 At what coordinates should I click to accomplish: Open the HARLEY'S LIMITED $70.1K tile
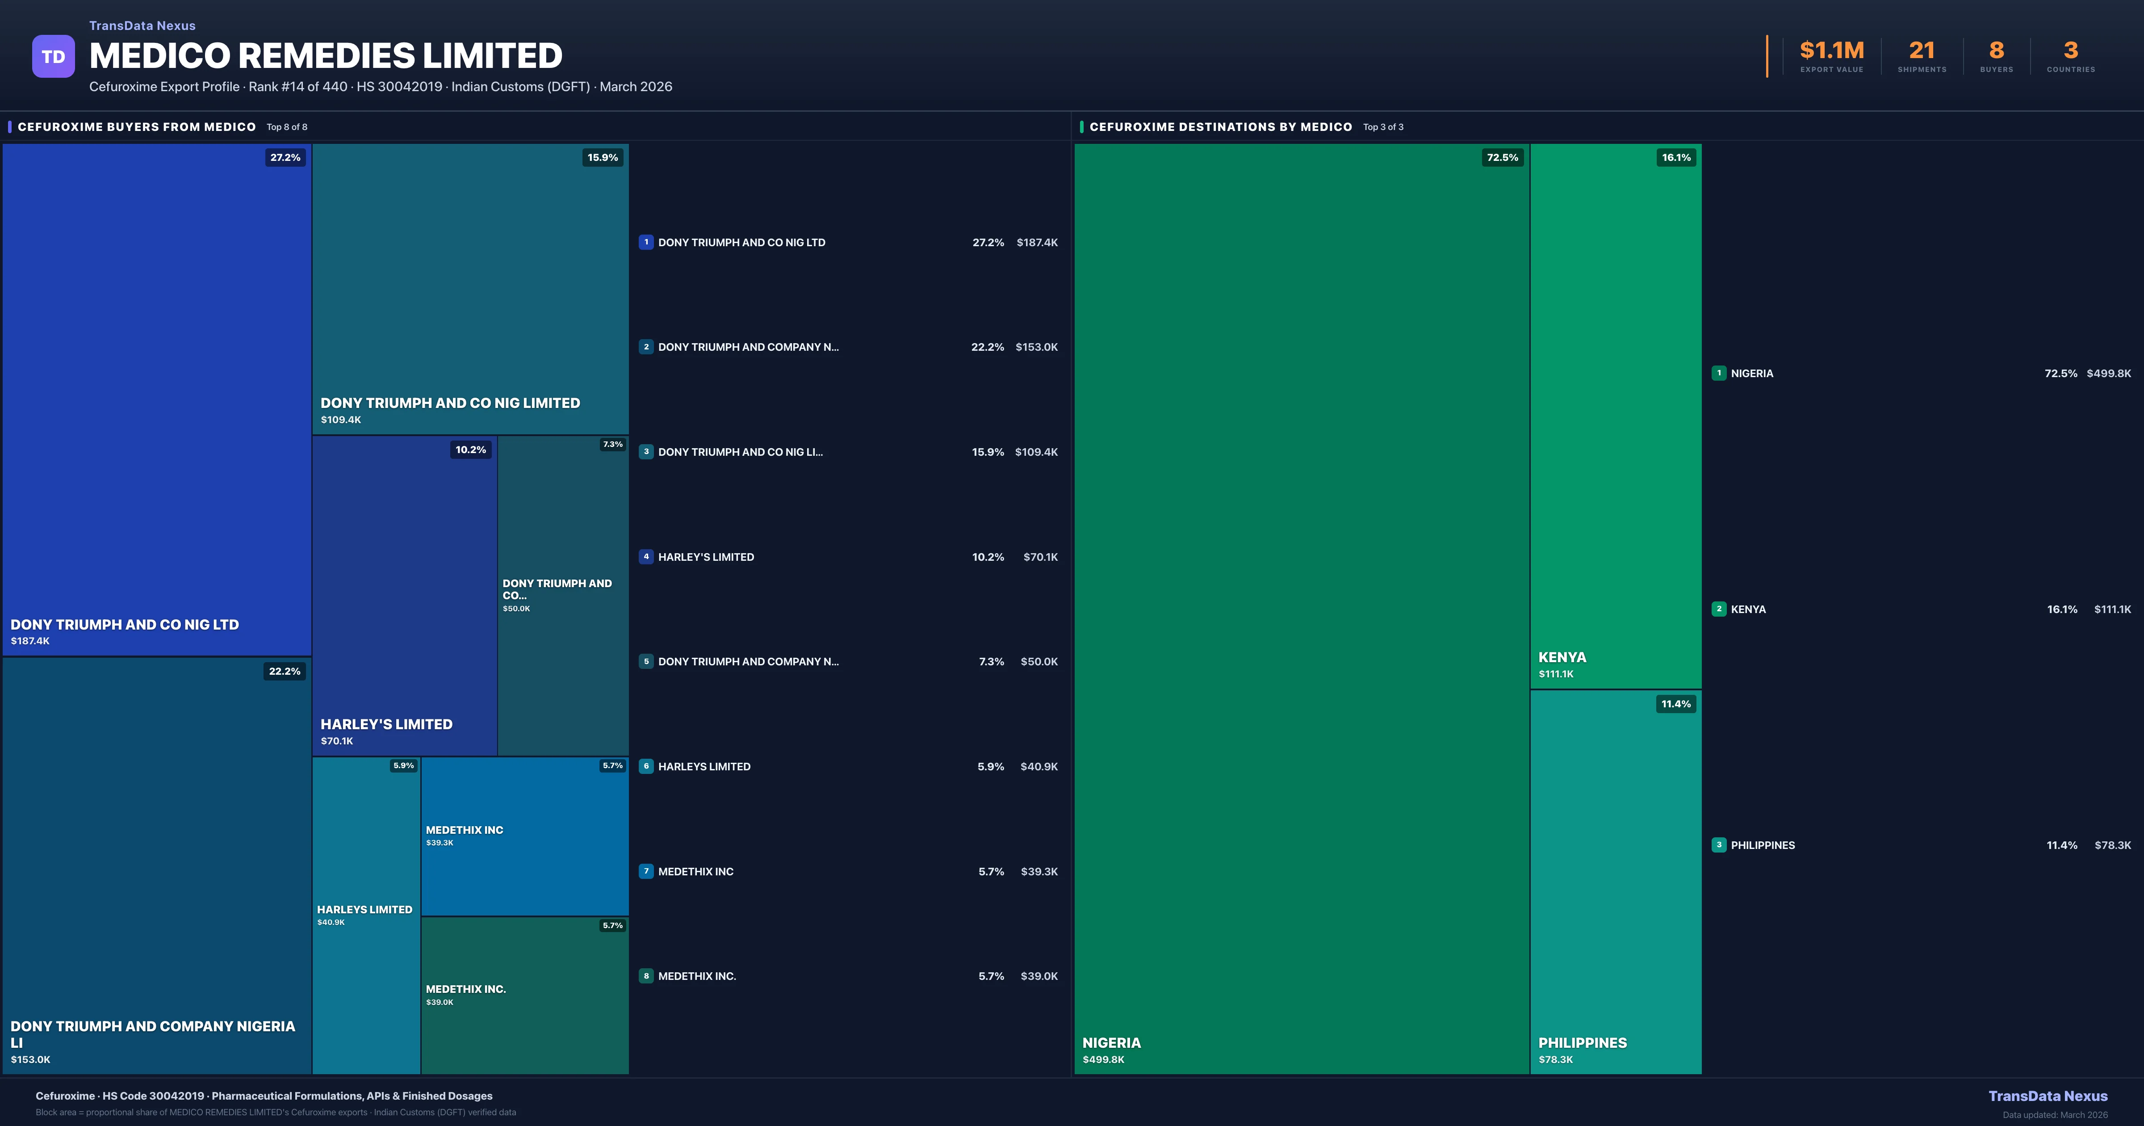[405, 596]
